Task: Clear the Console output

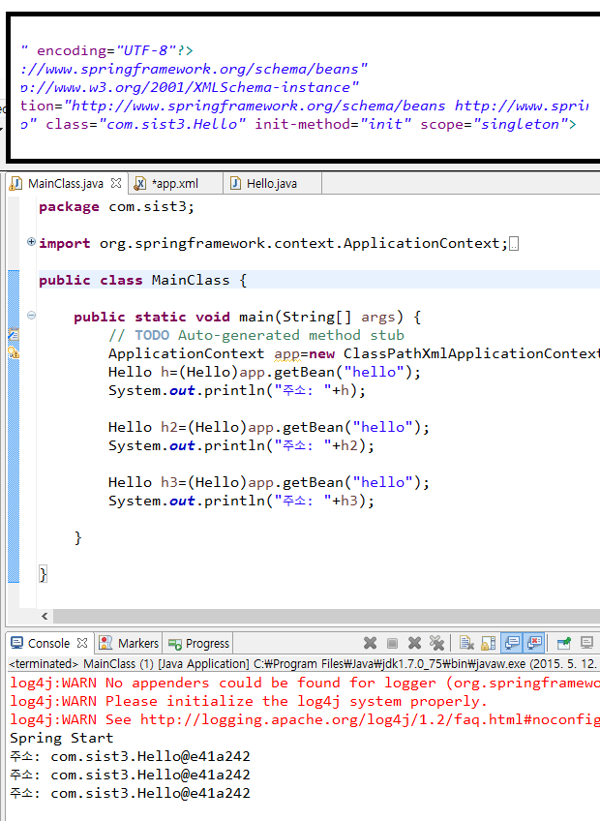Action: 465,643
